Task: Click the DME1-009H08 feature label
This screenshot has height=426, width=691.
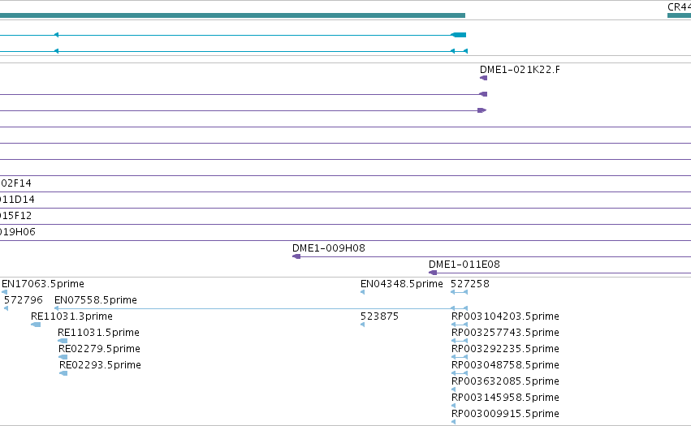Action: [329, 248]
